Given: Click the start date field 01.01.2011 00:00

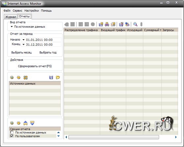Looking at the screenshot, I should [41, 40].
